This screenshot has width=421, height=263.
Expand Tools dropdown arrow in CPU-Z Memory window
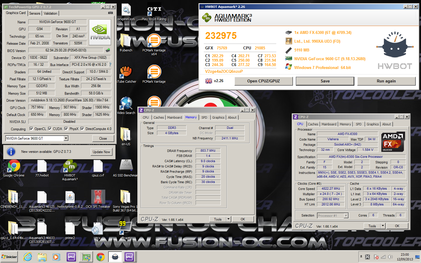[229, 219]
